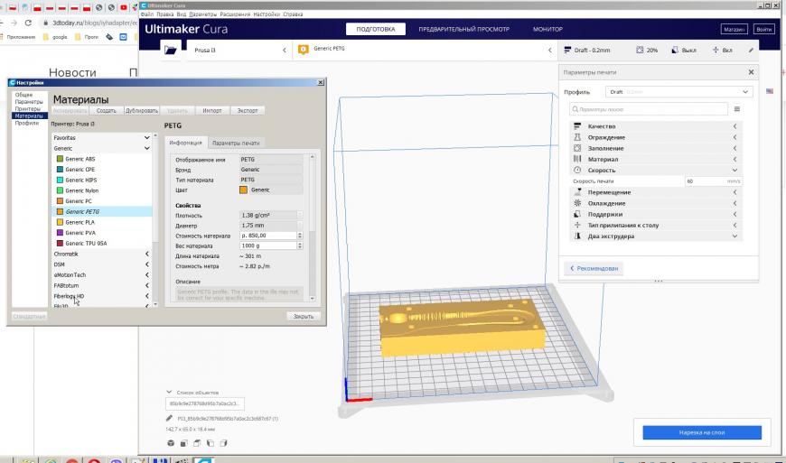Select the top view cube icon

tap(197, 443)
